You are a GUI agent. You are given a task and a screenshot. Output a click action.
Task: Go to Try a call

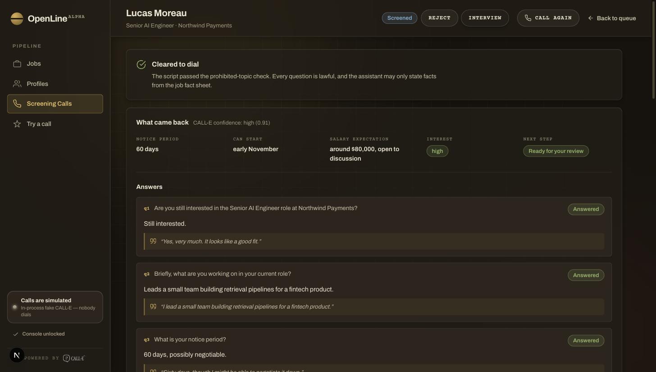click(x=55, y=124)
